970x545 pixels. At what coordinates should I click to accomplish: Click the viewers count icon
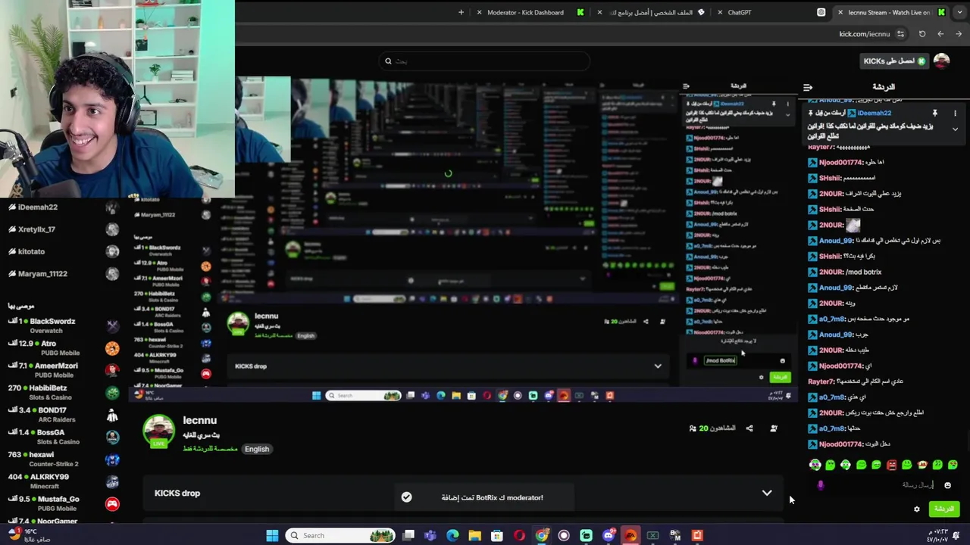693,428
